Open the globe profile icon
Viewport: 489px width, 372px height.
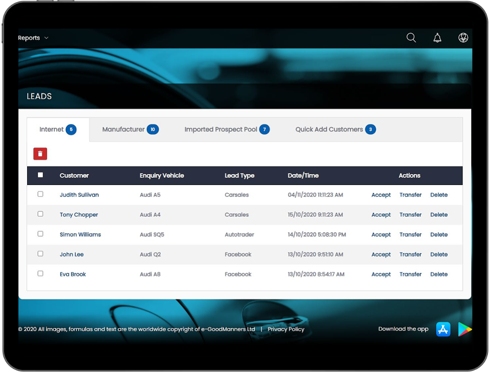click(463, 37)
